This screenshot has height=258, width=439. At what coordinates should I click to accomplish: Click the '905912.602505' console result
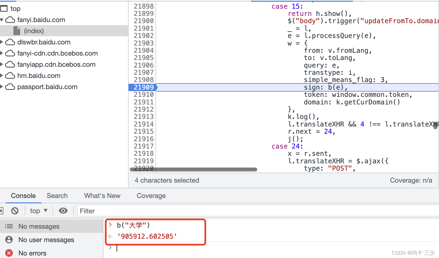click(147, 236)
